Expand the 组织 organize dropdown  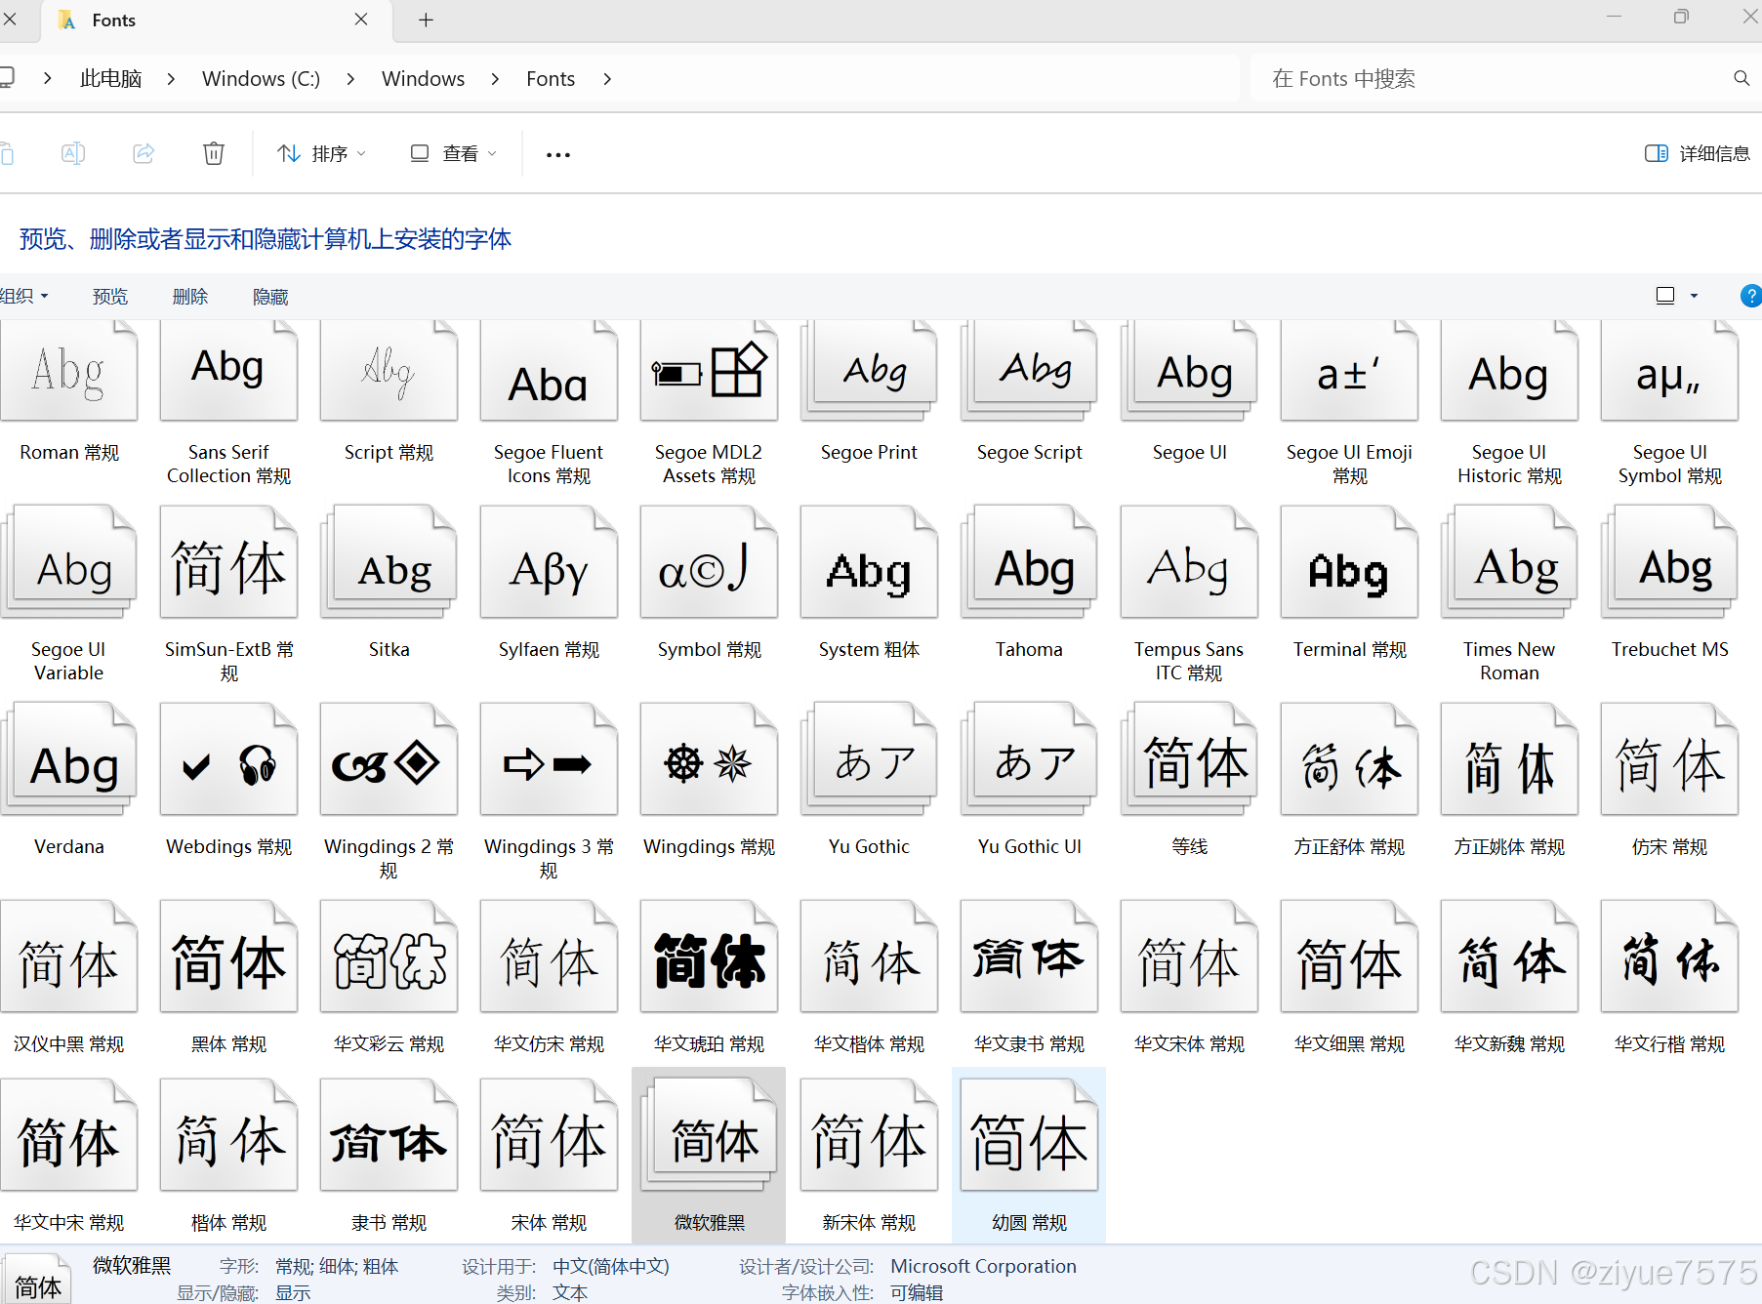[24, 296]
